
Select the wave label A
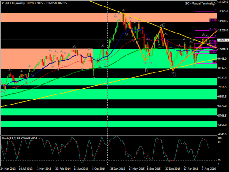click(115, 16)
